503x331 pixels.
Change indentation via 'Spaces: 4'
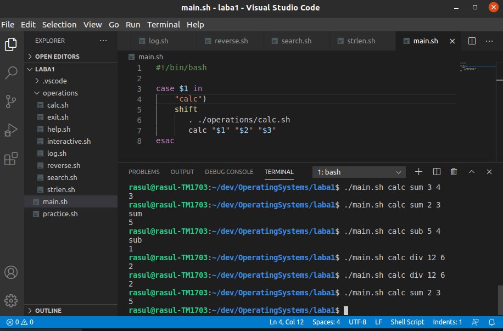click(326, 322)
